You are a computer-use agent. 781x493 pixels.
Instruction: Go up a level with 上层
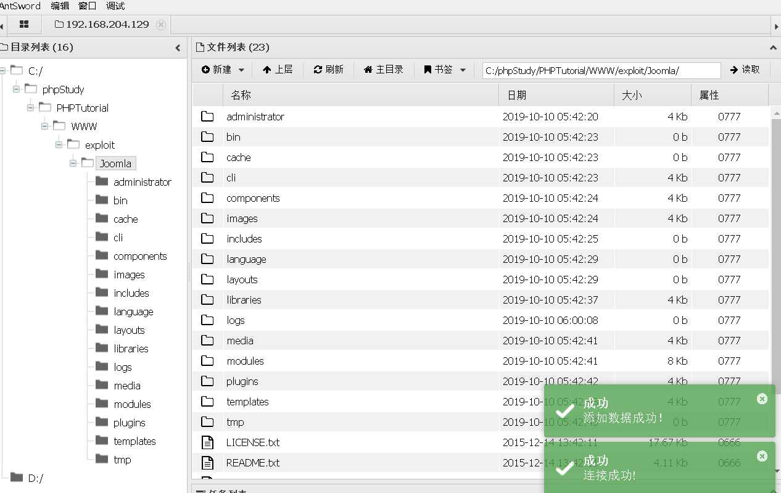click(x=278, y=70)
